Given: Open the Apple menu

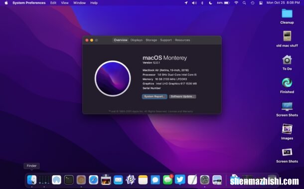Looking at the screenshot, I should 6,2.
